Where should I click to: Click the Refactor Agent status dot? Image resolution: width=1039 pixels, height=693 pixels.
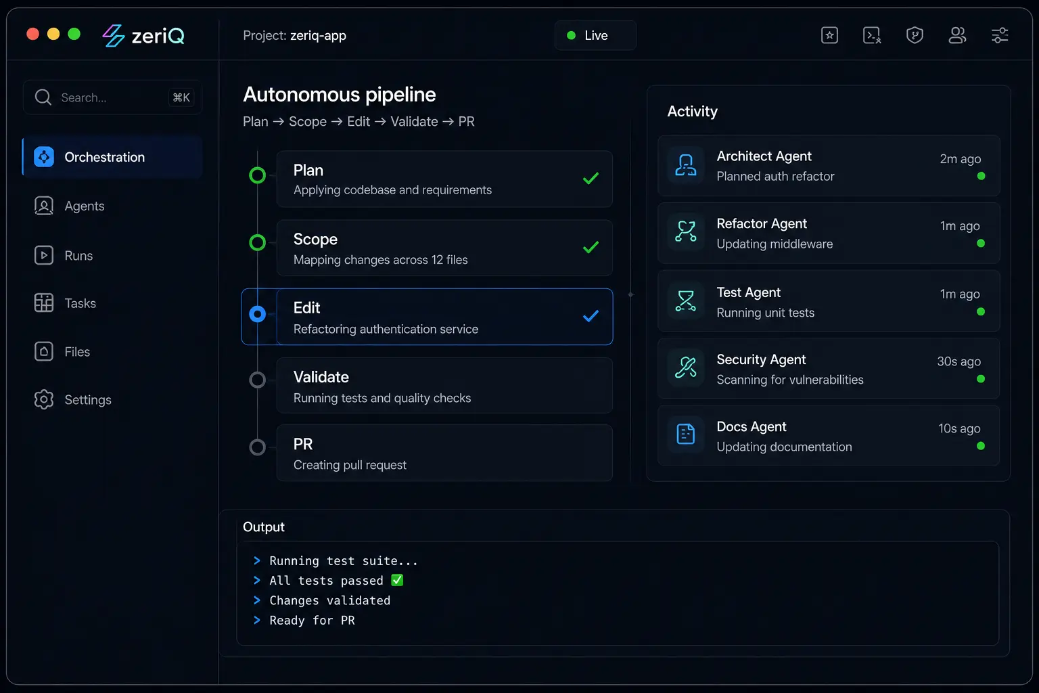click(x=981, y=243)
